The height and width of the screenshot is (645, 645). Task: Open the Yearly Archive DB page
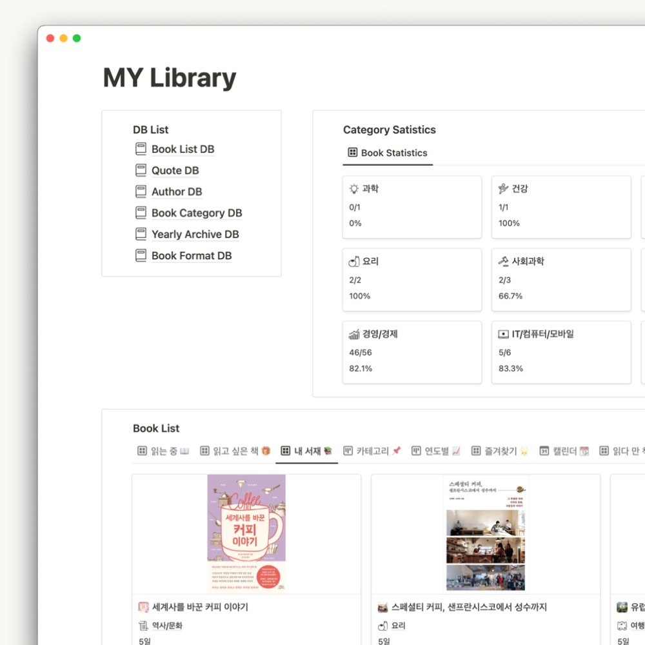195,235
